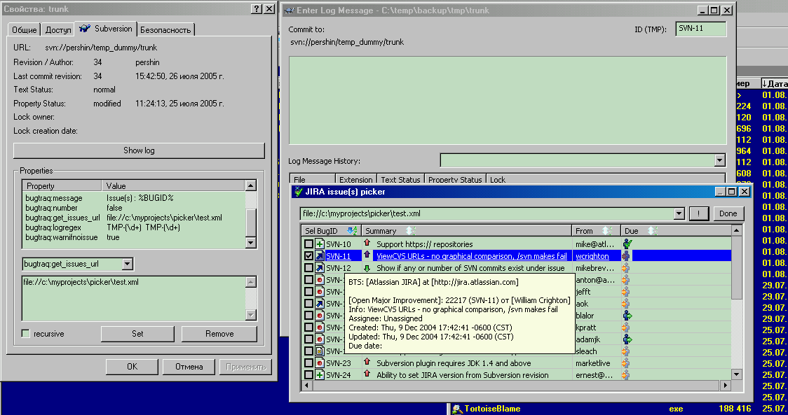Viewport: 788px width, 415px height.
Task: Click issue list horizontal scrollbar right arrow
Action: point(724,386)
